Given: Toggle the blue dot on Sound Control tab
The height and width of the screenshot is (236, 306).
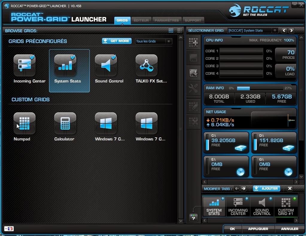Looking at the screenshot, I should coord(270,198).
